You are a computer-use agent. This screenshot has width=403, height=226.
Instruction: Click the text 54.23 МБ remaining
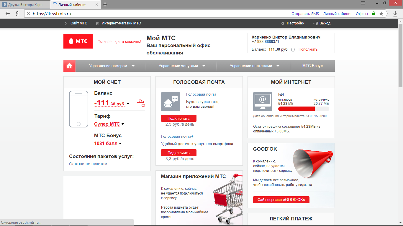pos(286,104)
